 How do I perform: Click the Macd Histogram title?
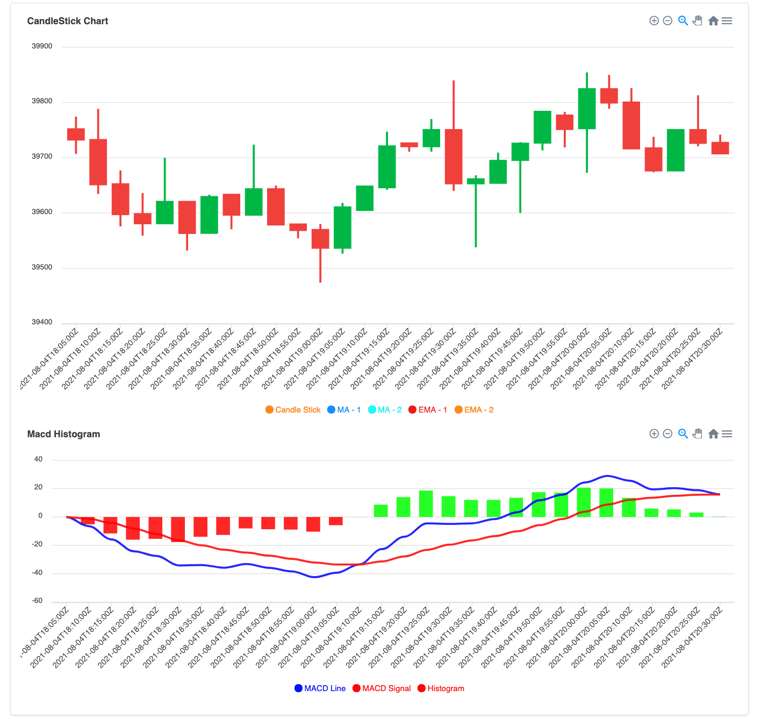click(63, 434)
